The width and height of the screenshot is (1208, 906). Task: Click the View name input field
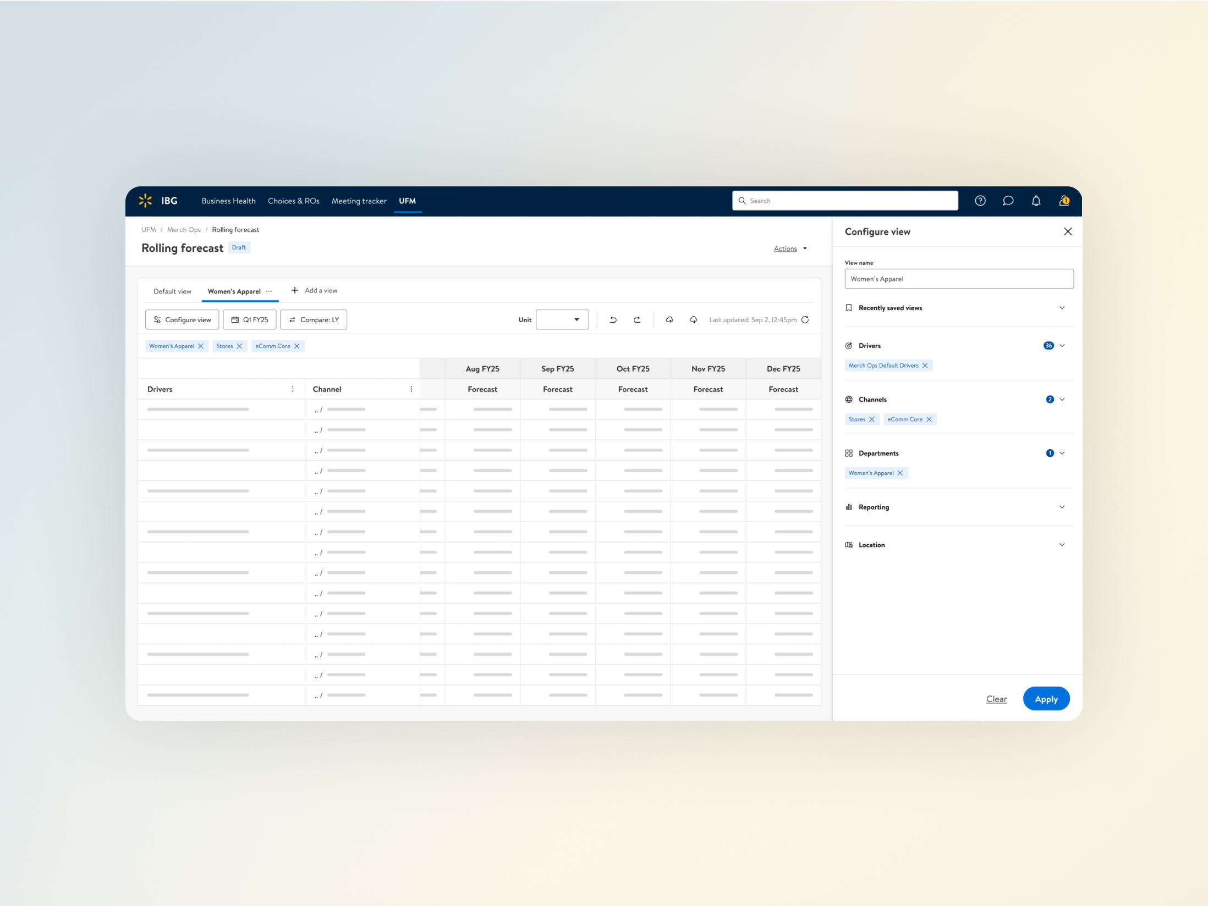(958, 279)
